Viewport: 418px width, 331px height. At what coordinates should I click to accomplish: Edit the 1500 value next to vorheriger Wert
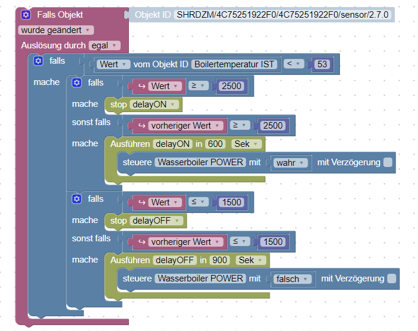273,241
